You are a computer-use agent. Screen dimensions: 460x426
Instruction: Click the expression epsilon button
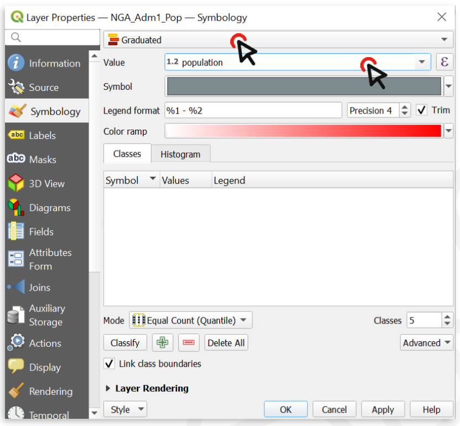pyautogui.click(x=444, y=62)
